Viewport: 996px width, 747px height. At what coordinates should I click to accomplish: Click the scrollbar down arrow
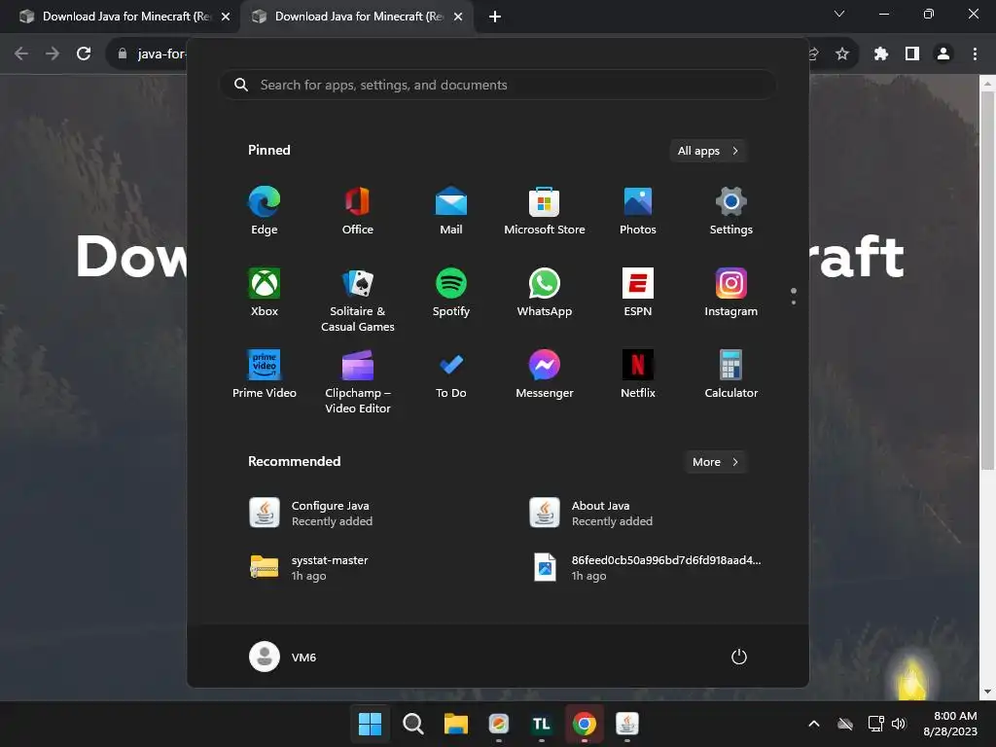[x=986, y=692]
